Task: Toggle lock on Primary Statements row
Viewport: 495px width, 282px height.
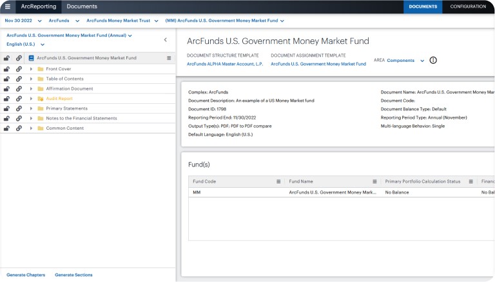Action: pyautogui.click(x=6, y=108)
